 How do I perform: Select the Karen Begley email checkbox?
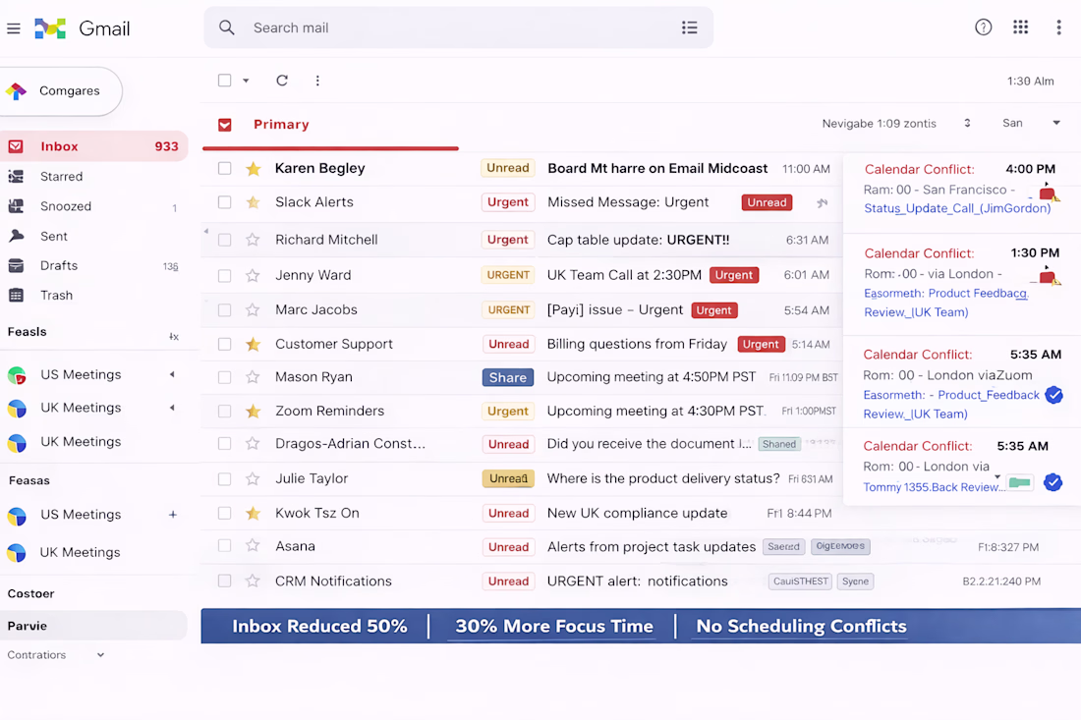pos(225,168)
